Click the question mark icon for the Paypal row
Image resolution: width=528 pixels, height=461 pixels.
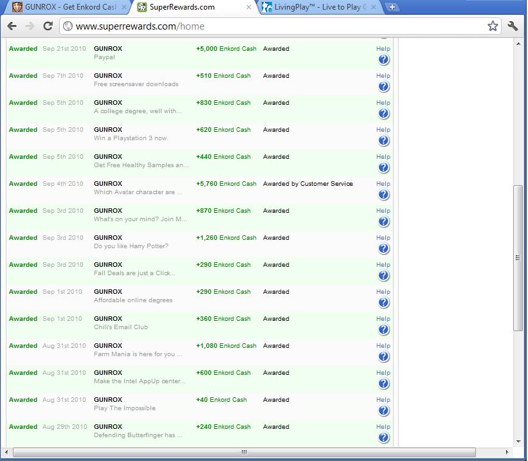[383, 60]
